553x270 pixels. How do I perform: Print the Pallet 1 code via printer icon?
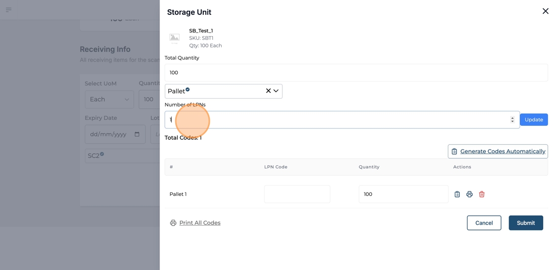tap(470, 194)
